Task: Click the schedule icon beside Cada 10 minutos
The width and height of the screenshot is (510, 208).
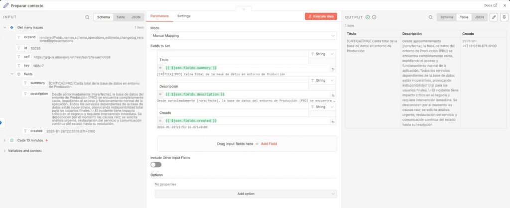Action: pyautogui.click(x=12, y=140)
